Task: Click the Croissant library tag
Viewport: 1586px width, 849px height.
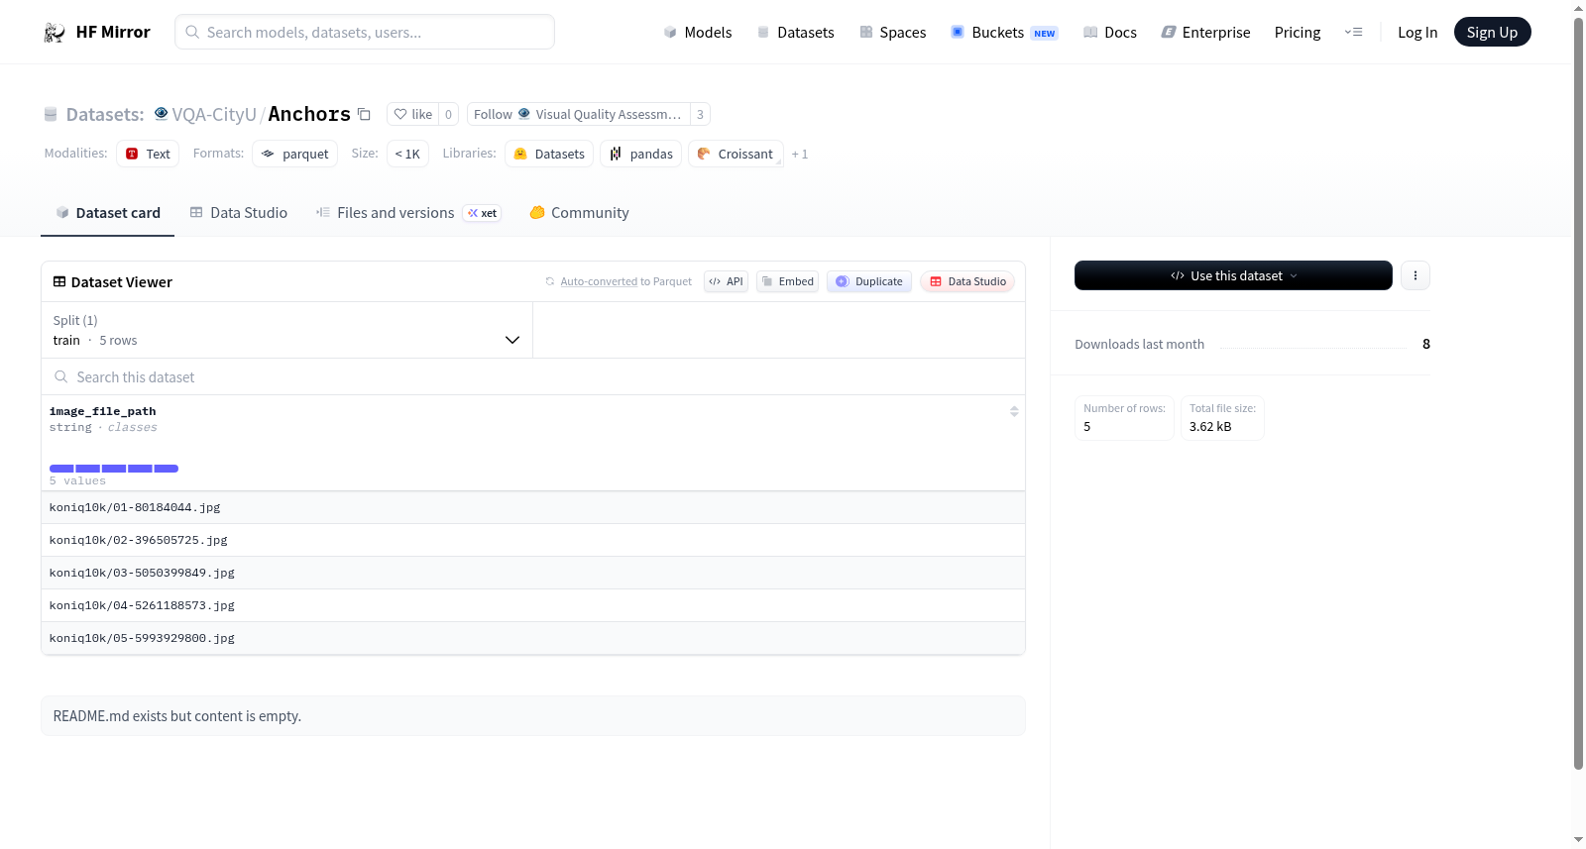Action: coord(736,155)
